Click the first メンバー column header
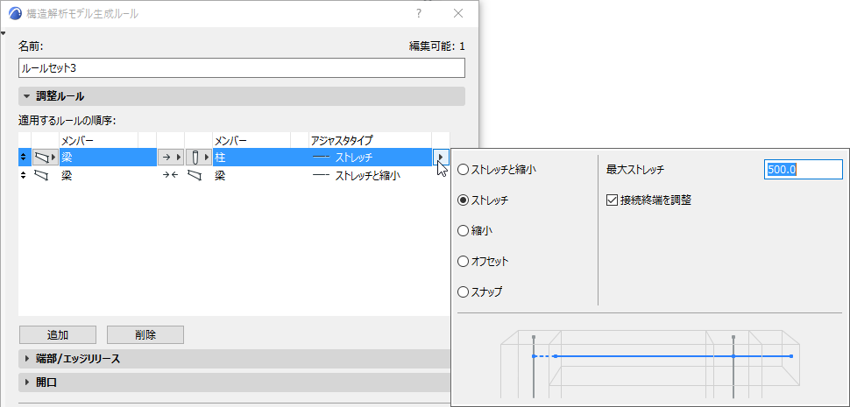 98,141
